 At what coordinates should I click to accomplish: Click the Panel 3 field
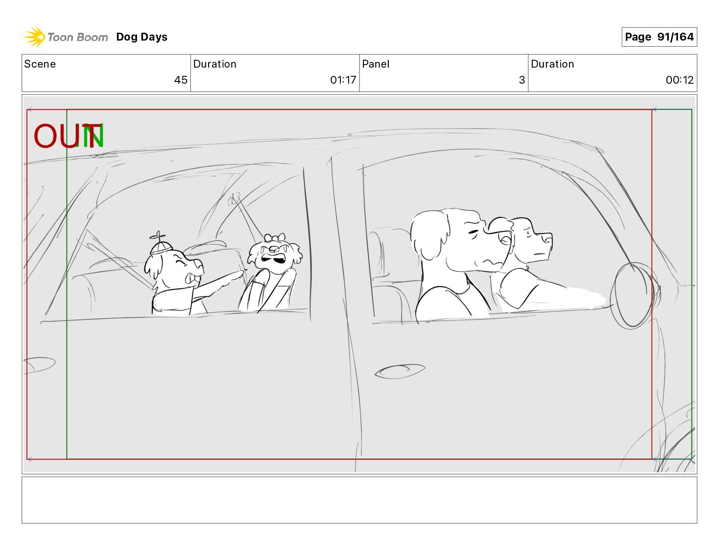444,73
